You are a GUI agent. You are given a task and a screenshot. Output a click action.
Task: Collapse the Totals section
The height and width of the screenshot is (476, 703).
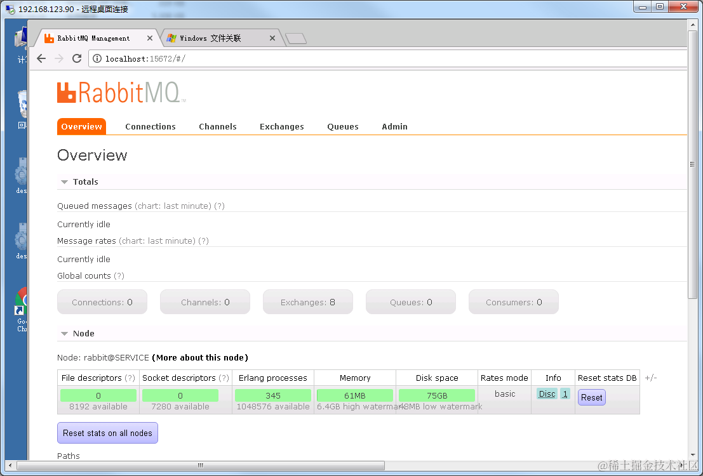click(x=64, y=182)
